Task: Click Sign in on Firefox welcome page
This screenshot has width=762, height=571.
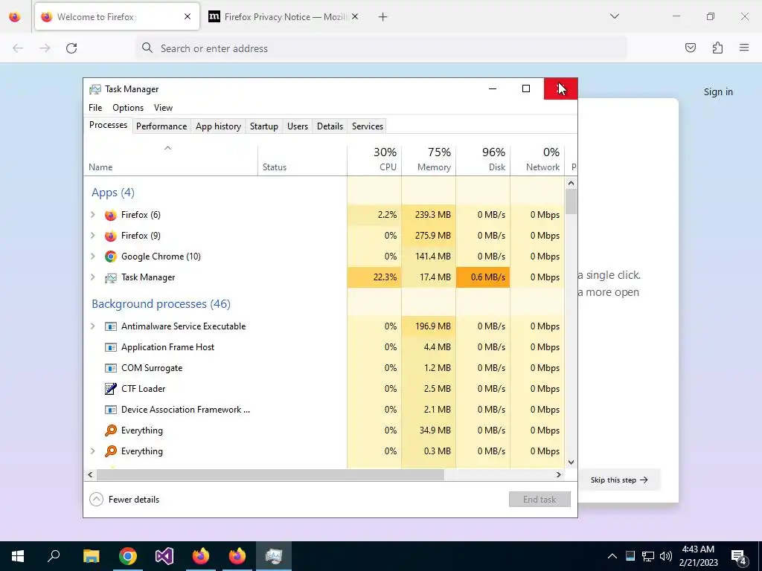Action: pyautogui.click(x=718, y=91)
